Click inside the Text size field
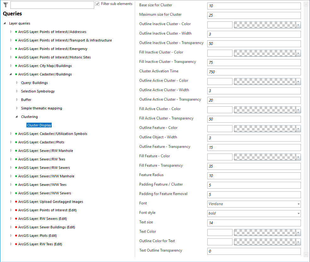 [254, 223]
